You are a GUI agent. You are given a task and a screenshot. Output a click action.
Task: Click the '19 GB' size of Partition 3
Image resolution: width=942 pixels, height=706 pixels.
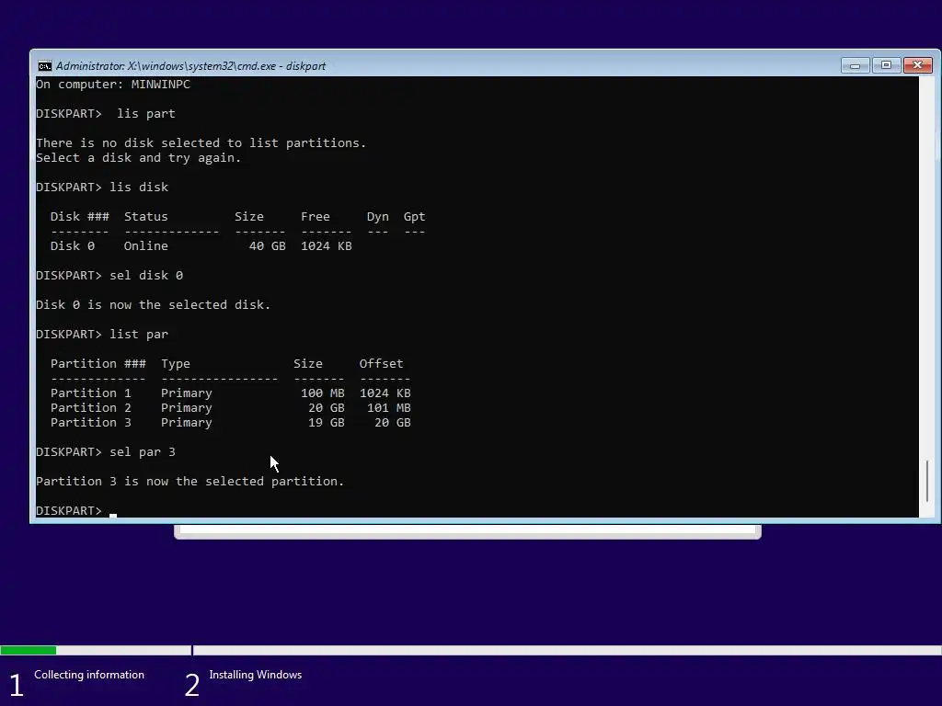(327, 423)
